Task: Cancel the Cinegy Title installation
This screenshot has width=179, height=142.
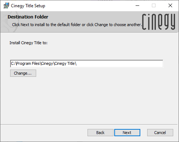Action: [x=160, y=133]
